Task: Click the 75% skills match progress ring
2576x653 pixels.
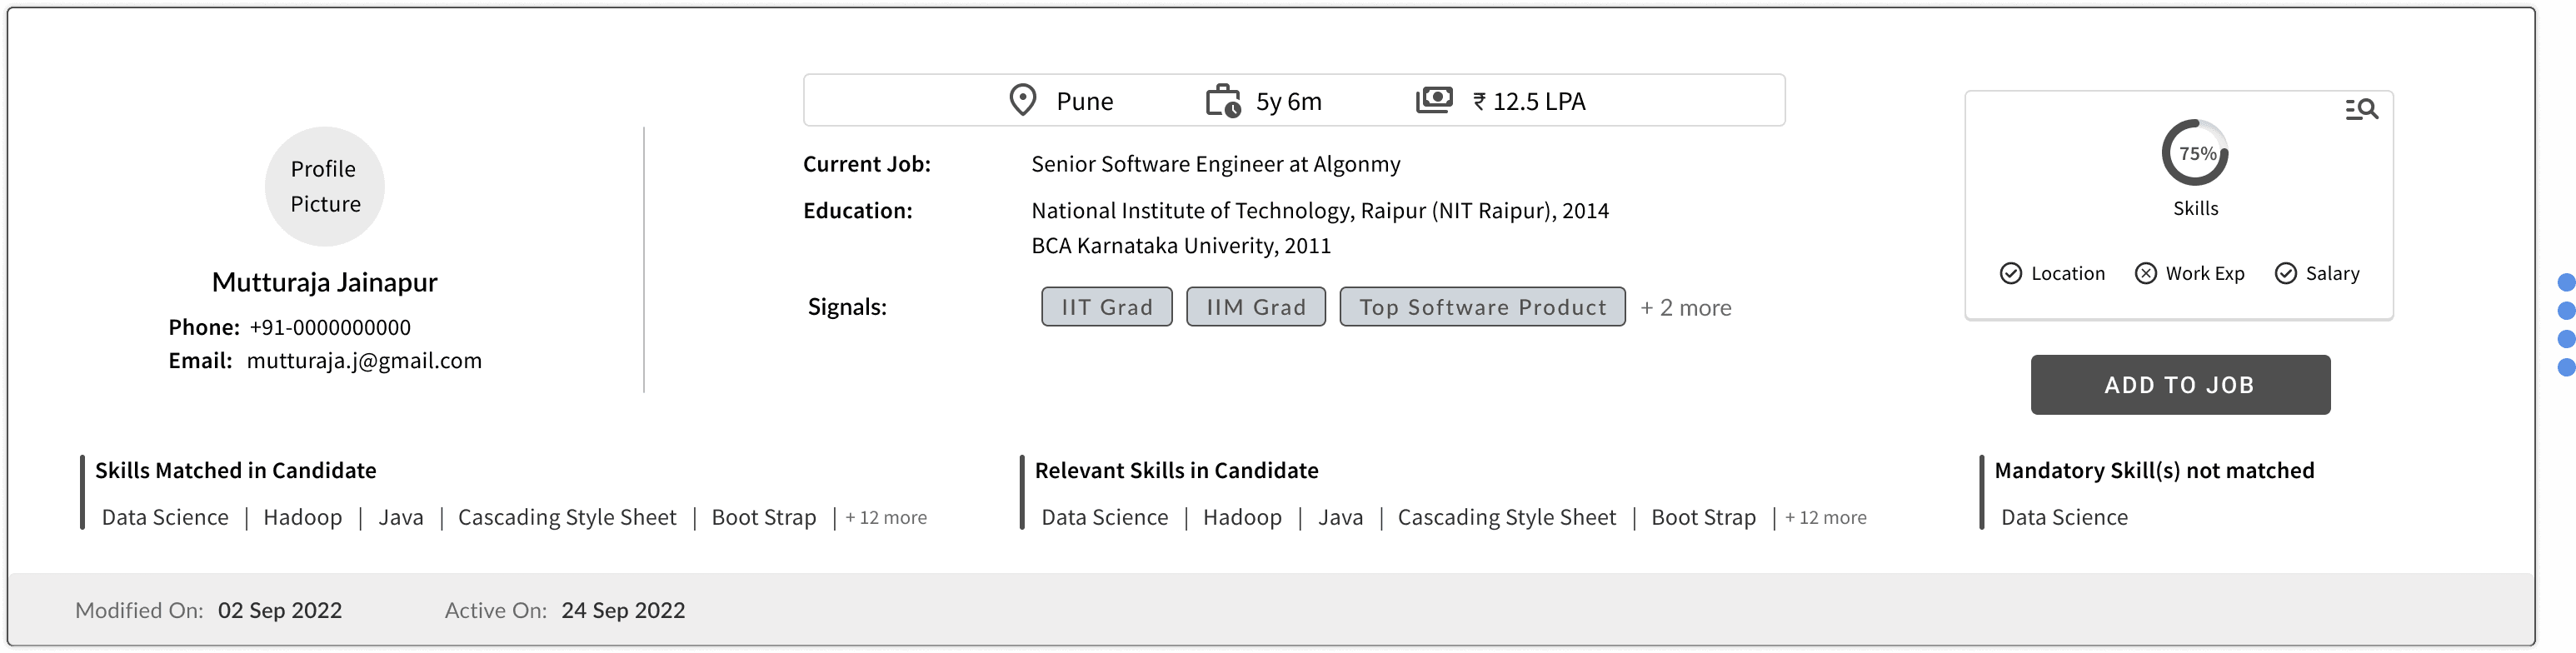Action: tap(2195, 153)
